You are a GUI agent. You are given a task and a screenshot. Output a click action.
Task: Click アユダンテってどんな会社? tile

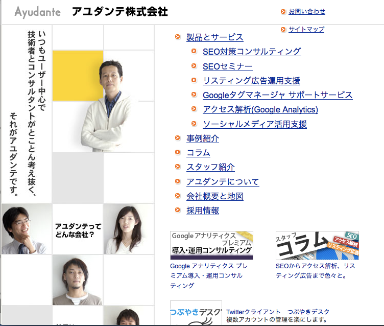pos(78,229)
